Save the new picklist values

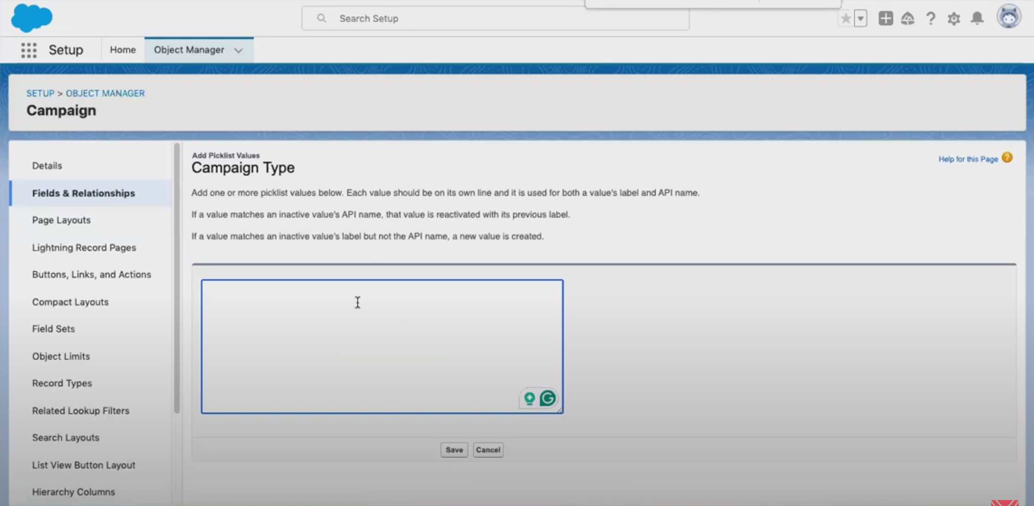coord(454,450)
